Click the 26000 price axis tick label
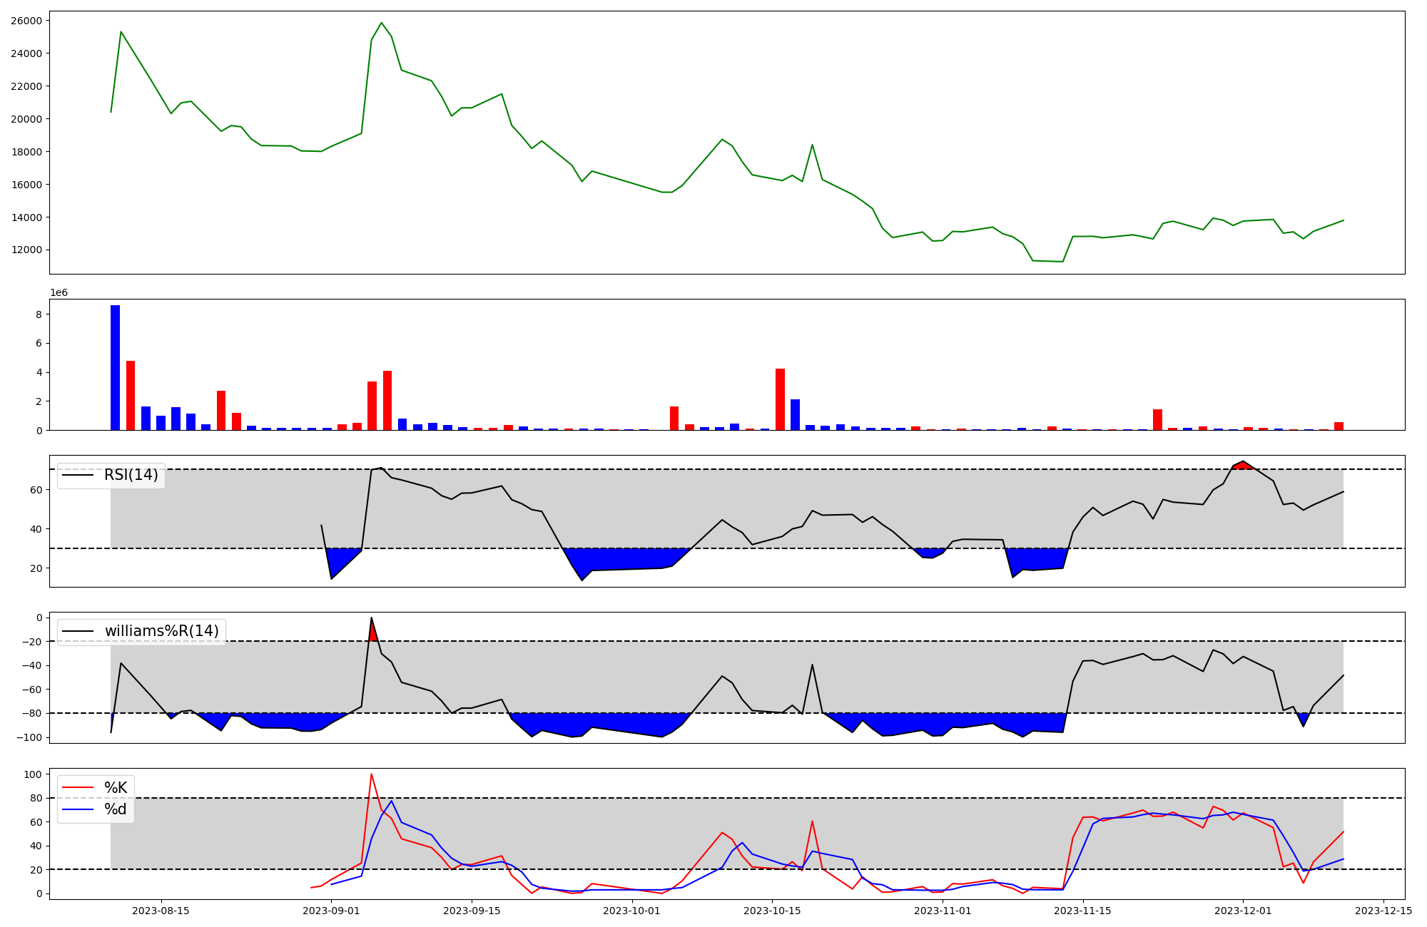The width and height of the screenshot is (1427, 927). coord(26,21)
